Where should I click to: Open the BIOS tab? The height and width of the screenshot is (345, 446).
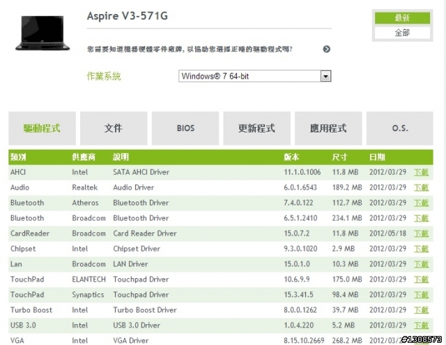click(185, 128)
